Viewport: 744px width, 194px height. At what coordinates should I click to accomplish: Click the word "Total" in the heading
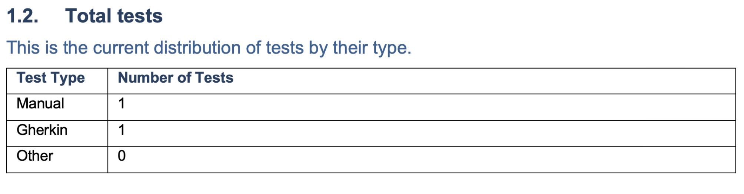pos(88,16)
